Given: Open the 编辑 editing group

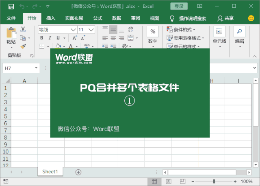Looking at the screenshot, I should point(239,37).
